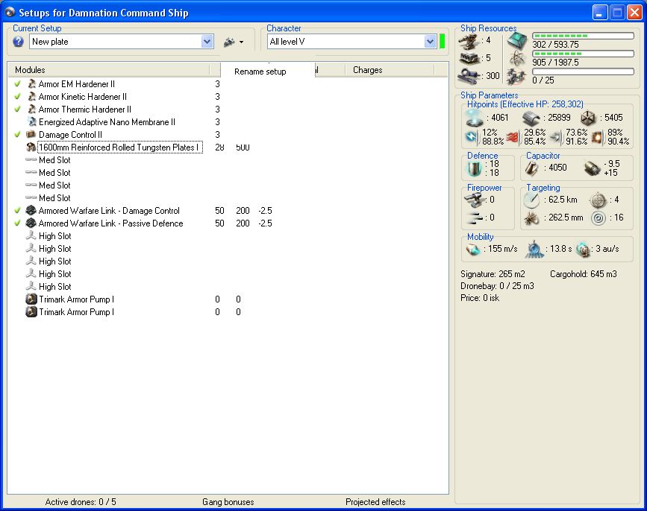This screenshot has height=511, width=647.
Task: Toggle Damage Control II active checkmark
Action: click(17, 135)
